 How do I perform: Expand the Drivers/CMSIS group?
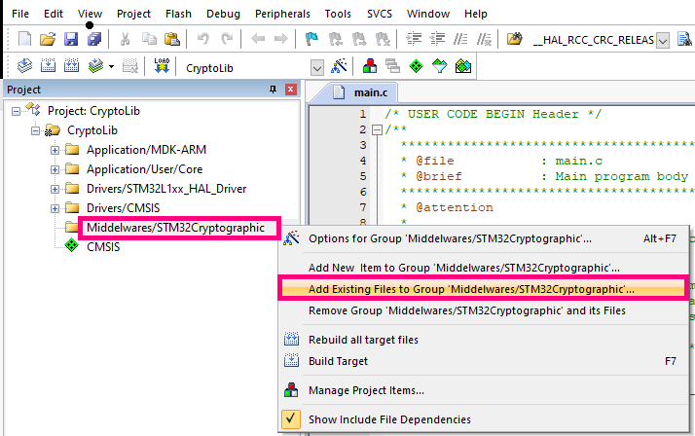55,208
